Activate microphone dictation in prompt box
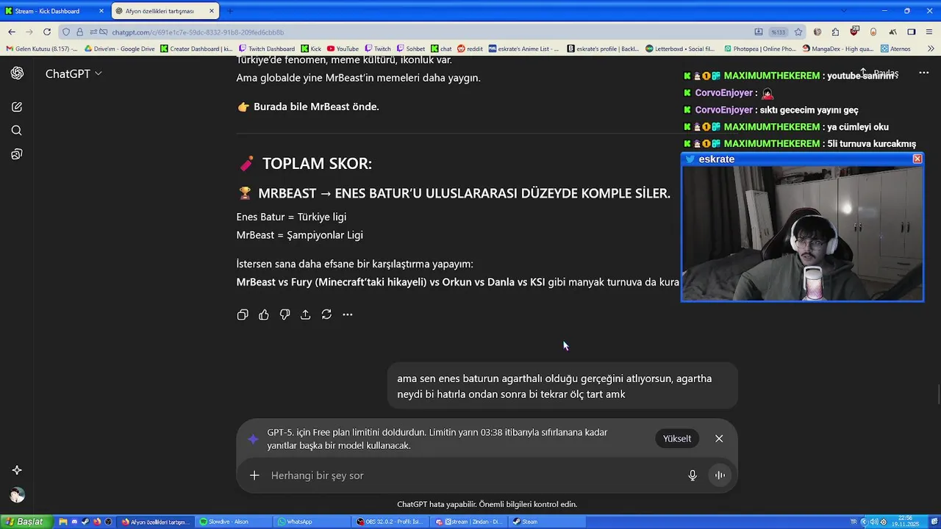Viewport: 941px width, 529px height. click(693, 475)
